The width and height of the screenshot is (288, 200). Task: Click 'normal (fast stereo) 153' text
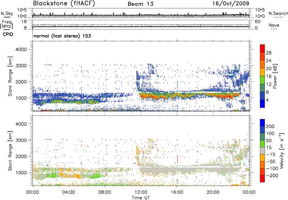62,36
